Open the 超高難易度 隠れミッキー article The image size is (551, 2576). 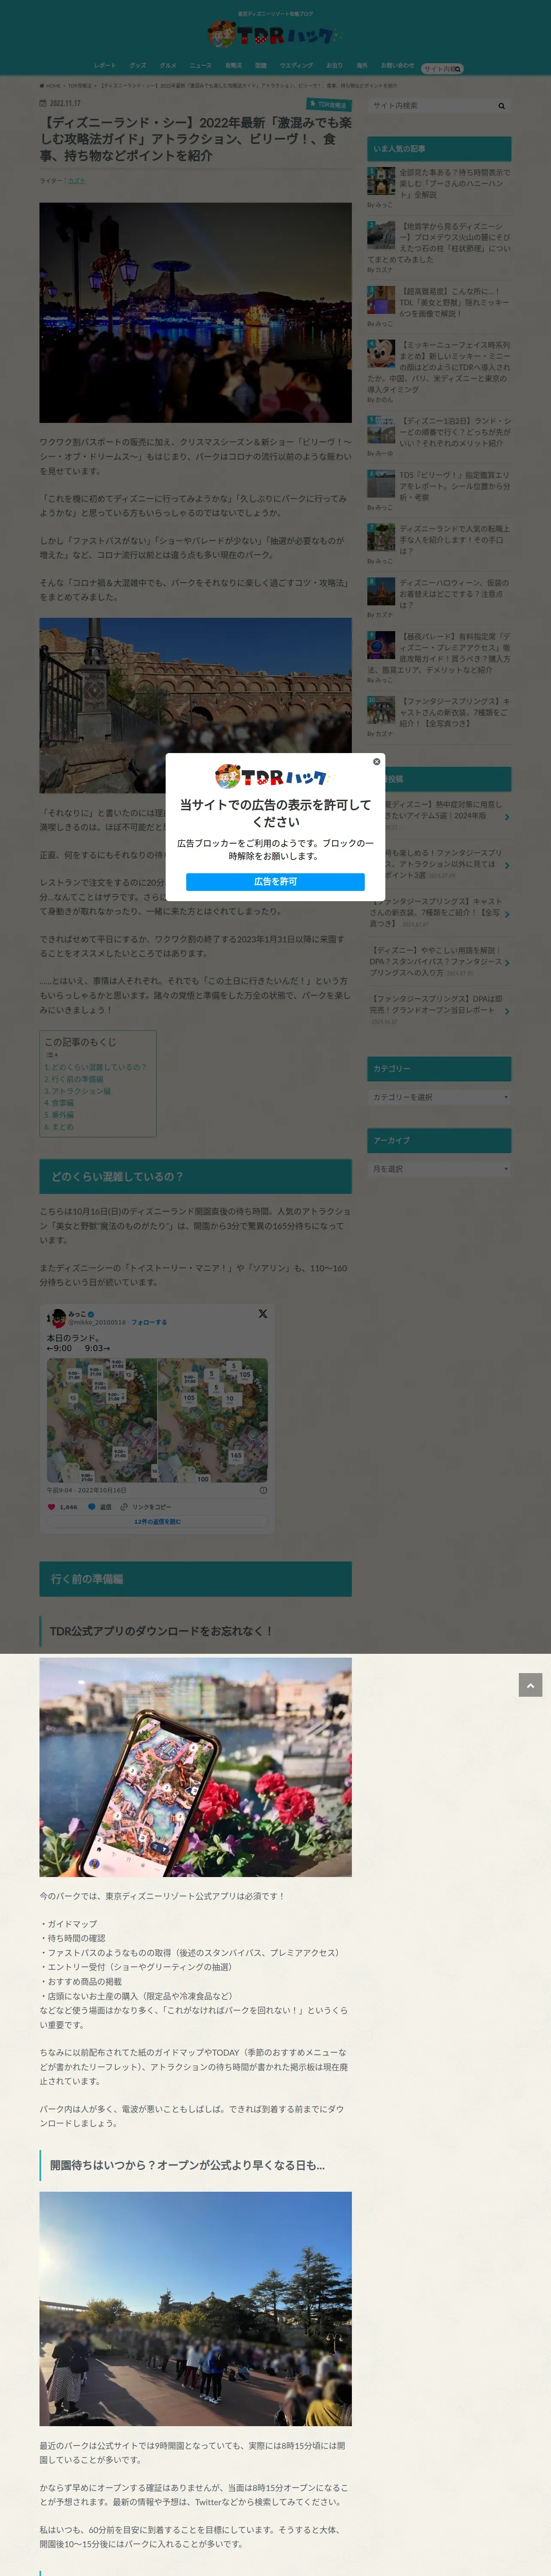[x=455, y=302]
